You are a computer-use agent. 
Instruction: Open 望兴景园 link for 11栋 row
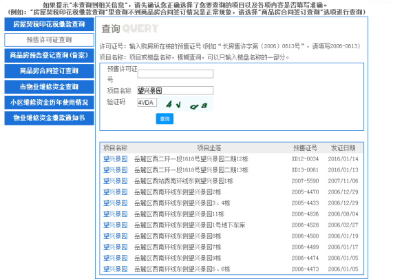click(115, 214)
